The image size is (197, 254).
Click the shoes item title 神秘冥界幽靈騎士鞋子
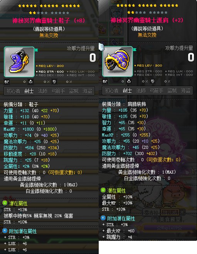click(41, 20)
